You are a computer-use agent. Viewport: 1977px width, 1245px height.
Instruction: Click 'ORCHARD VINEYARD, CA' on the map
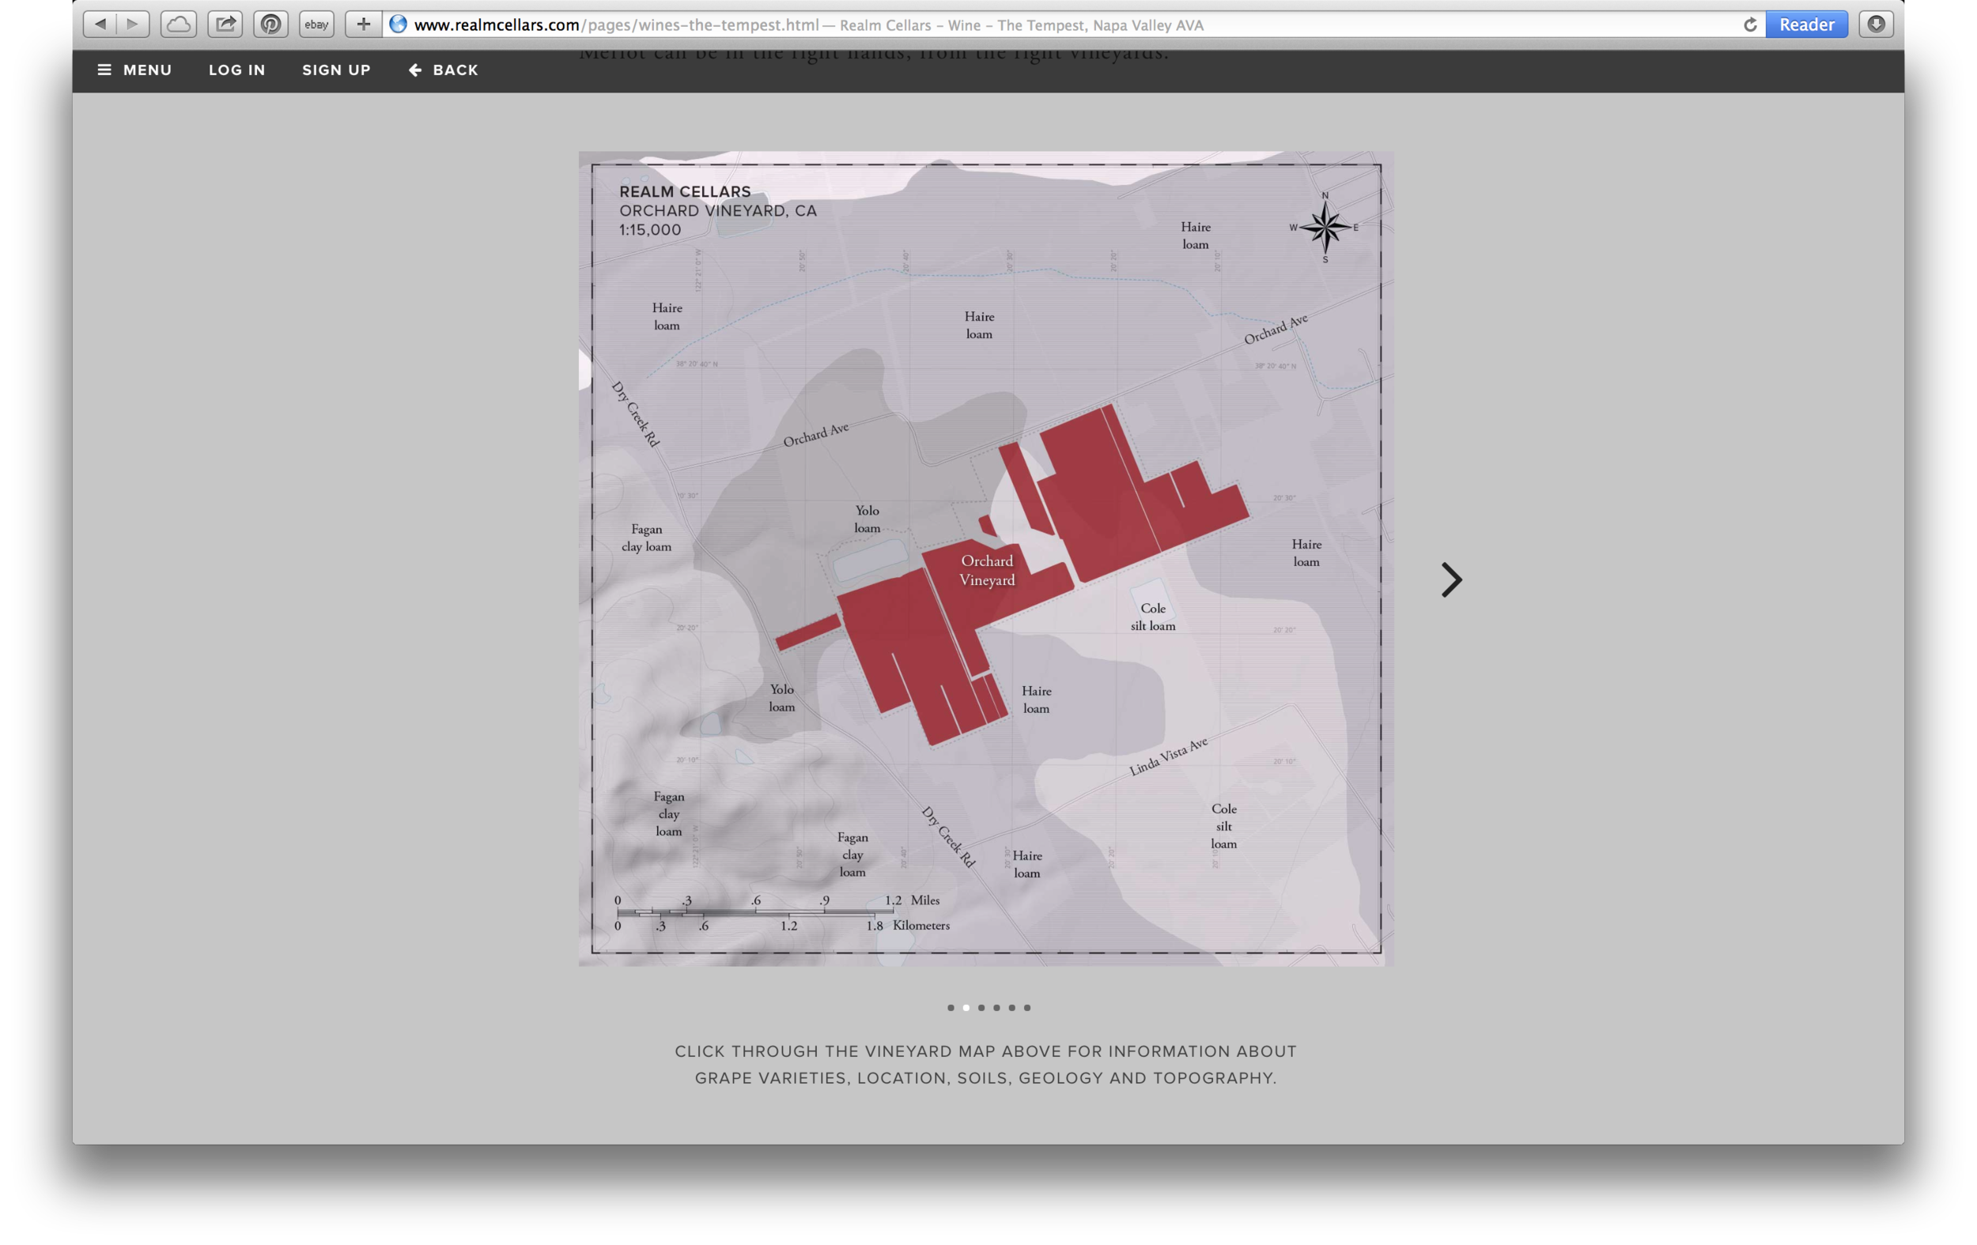click(x=718, y=211)
